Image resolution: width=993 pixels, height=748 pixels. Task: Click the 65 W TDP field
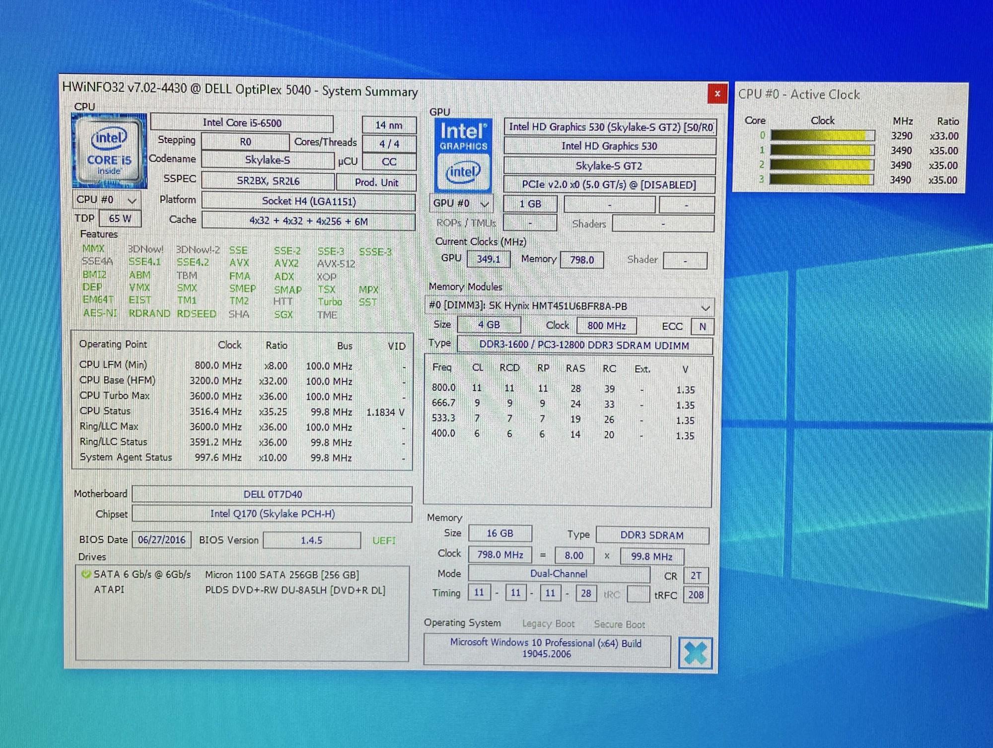click(x=120, y=219)
